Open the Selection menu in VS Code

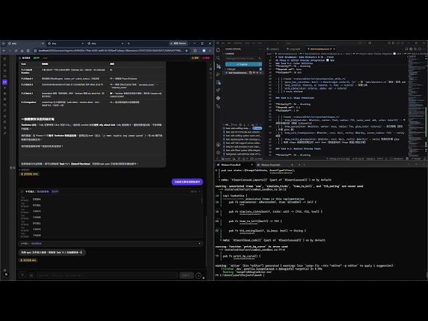click(238, 43)
